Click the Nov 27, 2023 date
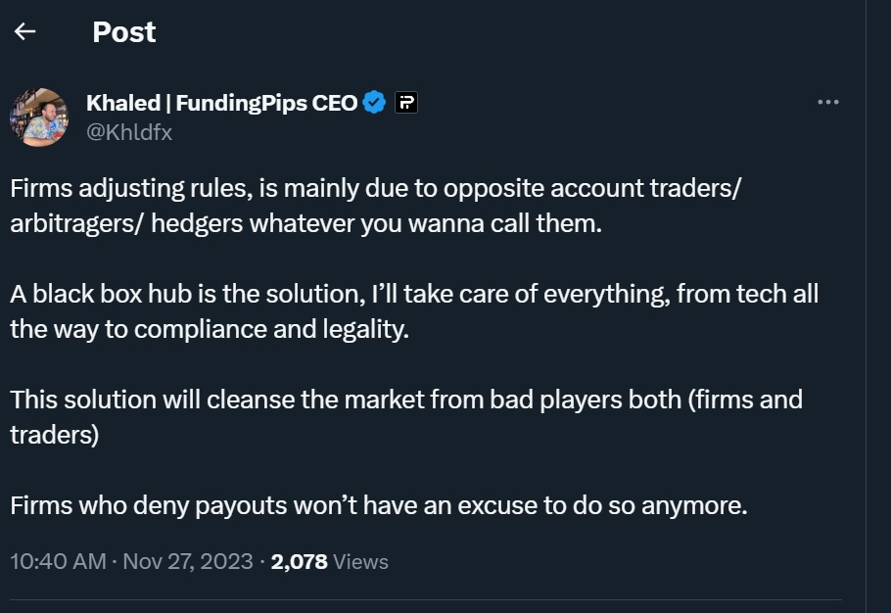 (188, 562)
